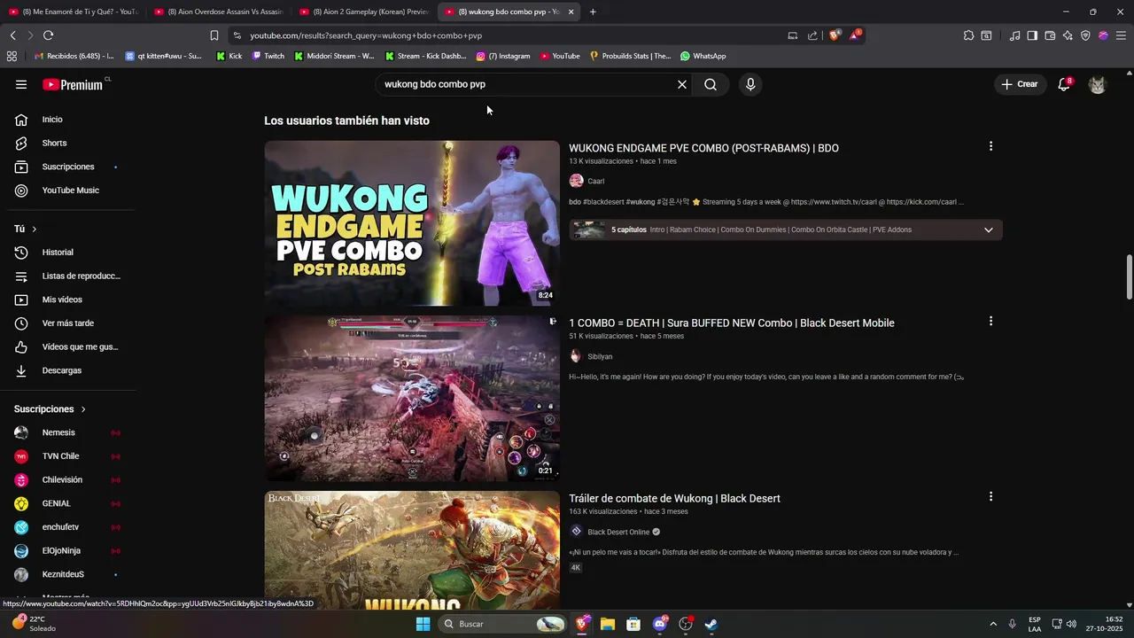Submit search with the magnifier button
1134x638 pixels.
pyautogui.click(x=711, y=84)
